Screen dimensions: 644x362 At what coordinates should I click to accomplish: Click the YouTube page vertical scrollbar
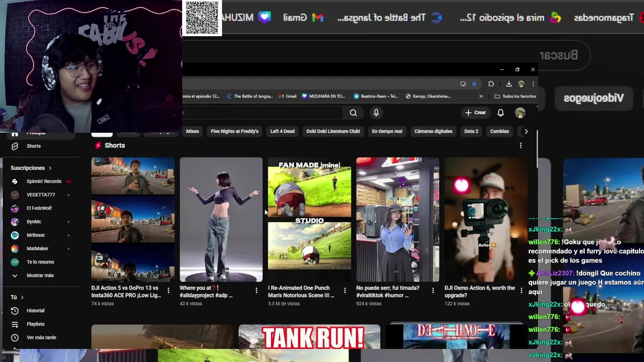(x=536, y=149)
